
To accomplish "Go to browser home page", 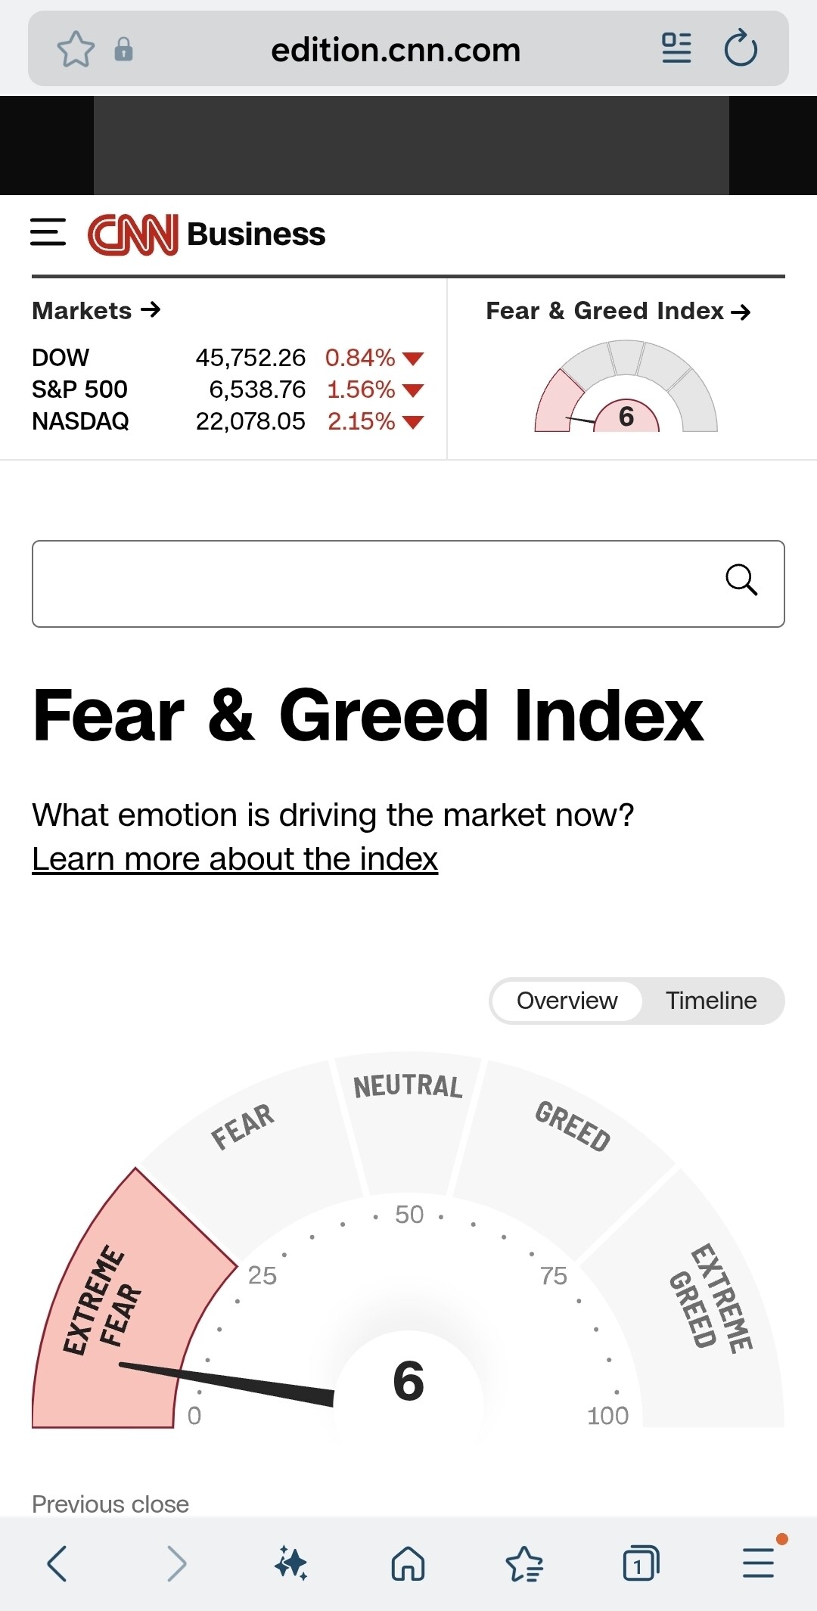I will (x=408, y=1563).
